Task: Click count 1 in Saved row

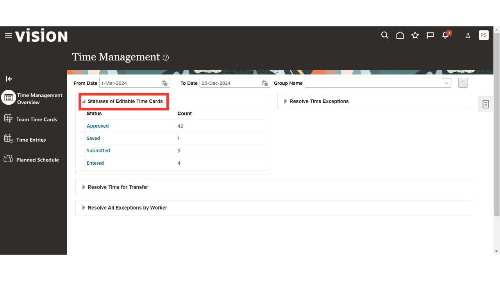Action: pos(179,139)
